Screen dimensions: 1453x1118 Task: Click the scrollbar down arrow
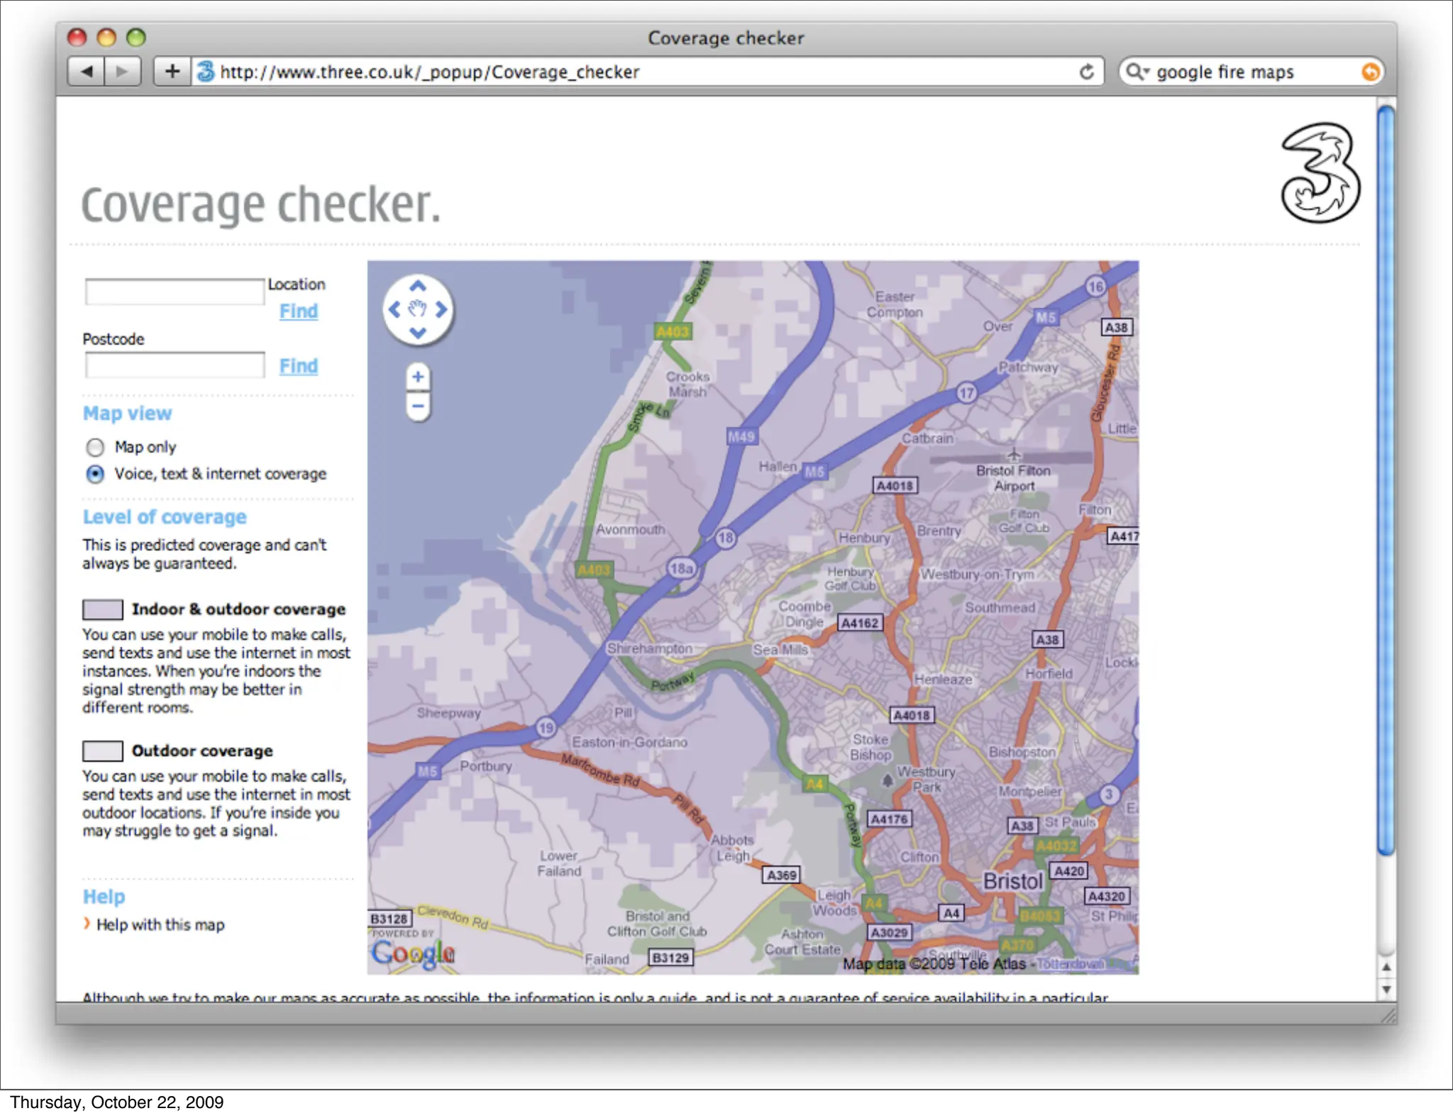click(x=1386, y=990)
